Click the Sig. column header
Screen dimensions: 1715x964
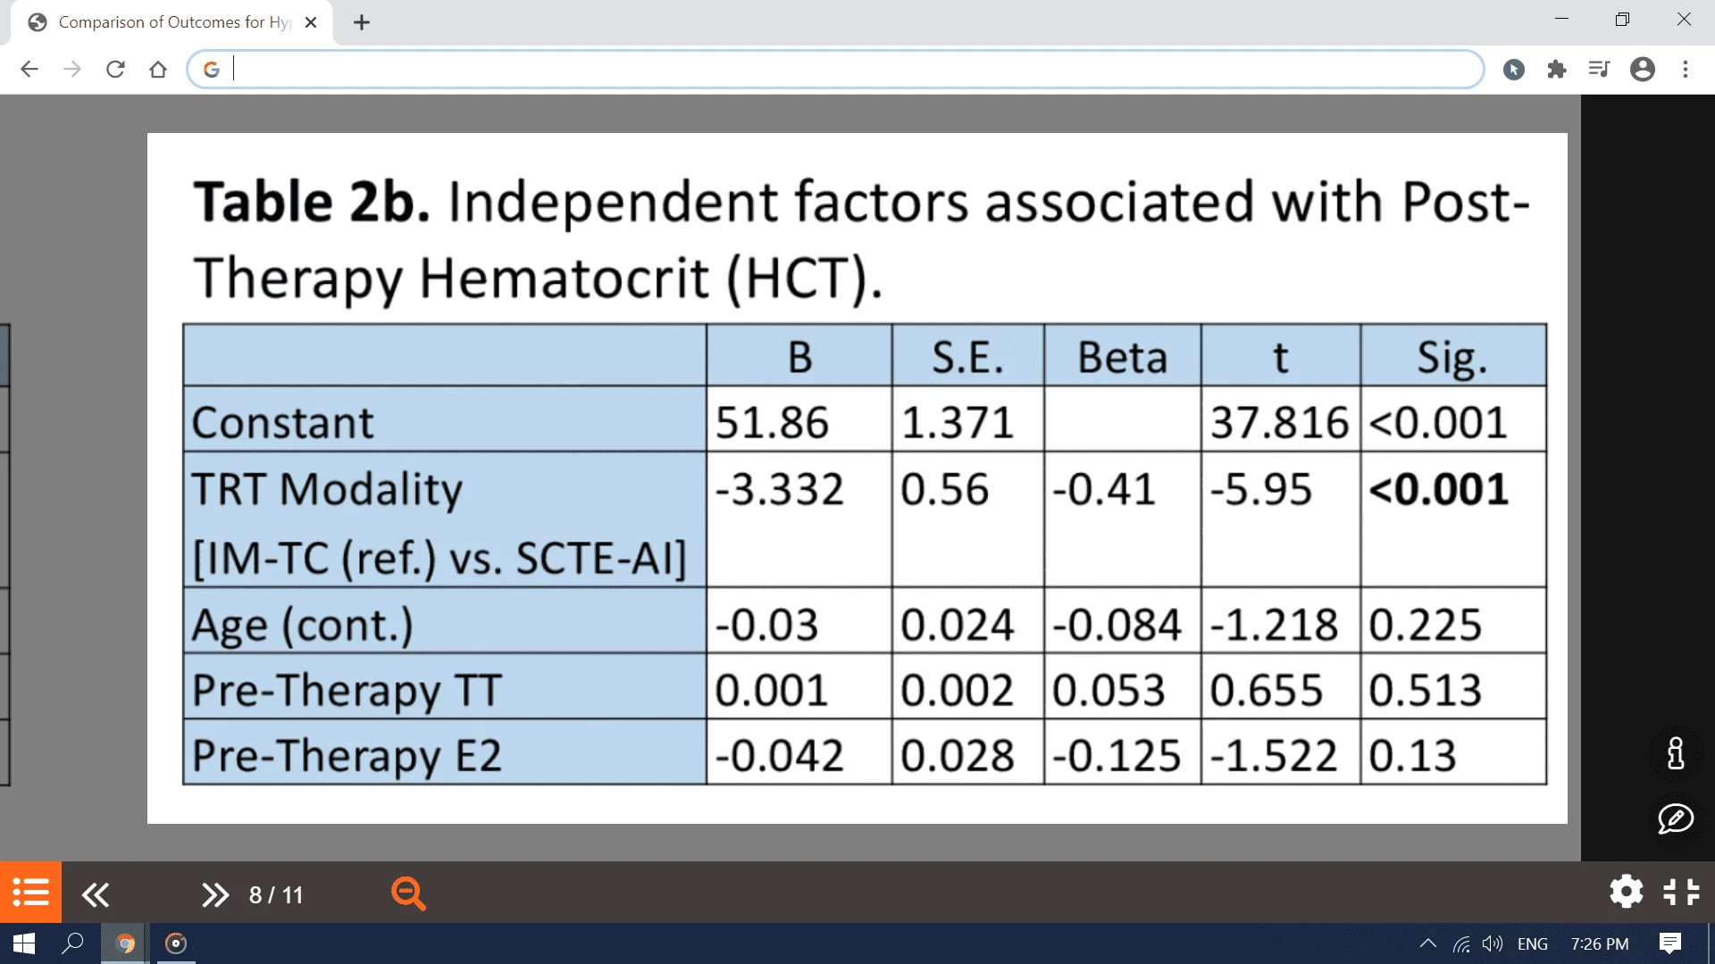point(1452,358)
